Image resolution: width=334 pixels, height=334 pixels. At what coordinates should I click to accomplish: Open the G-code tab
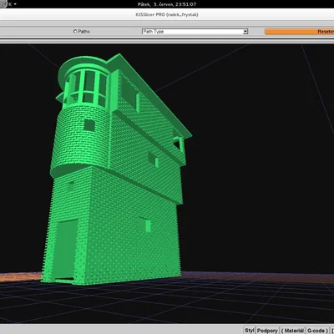click(317, 331)
